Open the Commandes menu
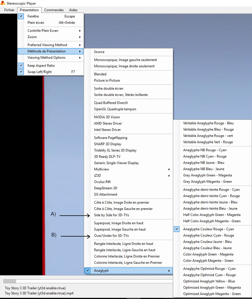This screenshot has height=299, width=252. tap(54, 10)
